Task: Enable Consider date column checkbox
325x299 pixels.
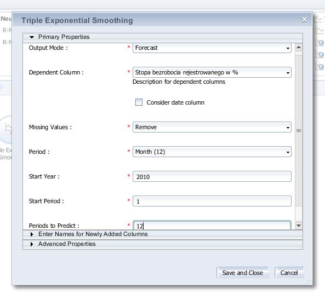Action: pos(139,102)
